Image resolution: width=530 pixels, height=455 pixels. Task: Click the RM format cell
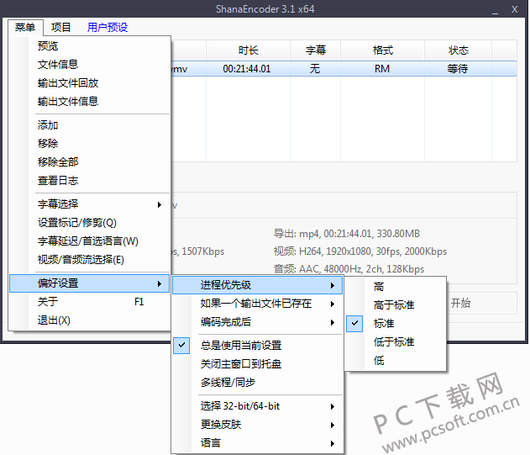click(382, 69)
